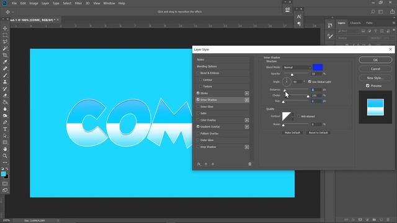Select the History Brush tool
This screenshot has height=223, width=397.
[5, 89]
